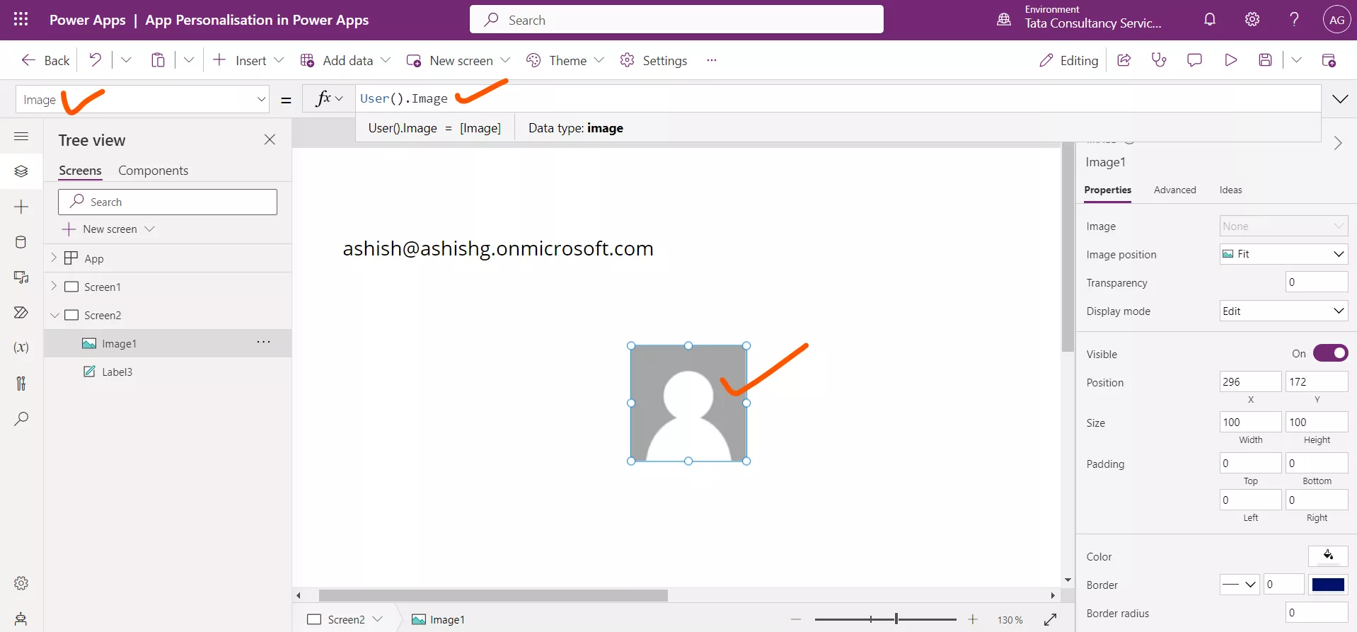This screenshot has width=1357, height=632.
Task: Click the zoom slider track
Action: (885, 619)
